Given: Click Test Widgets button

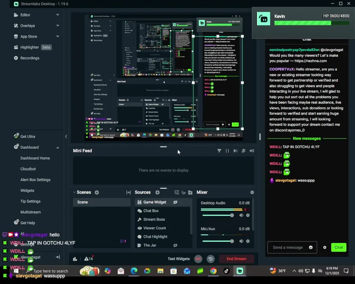Looking at the screenshot, I should pyautogui.click(x=179, y=259).
